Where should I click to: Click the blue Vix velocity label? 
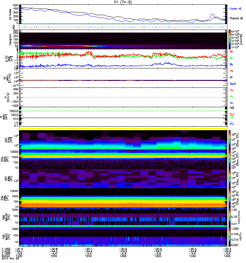pos(232,103)
